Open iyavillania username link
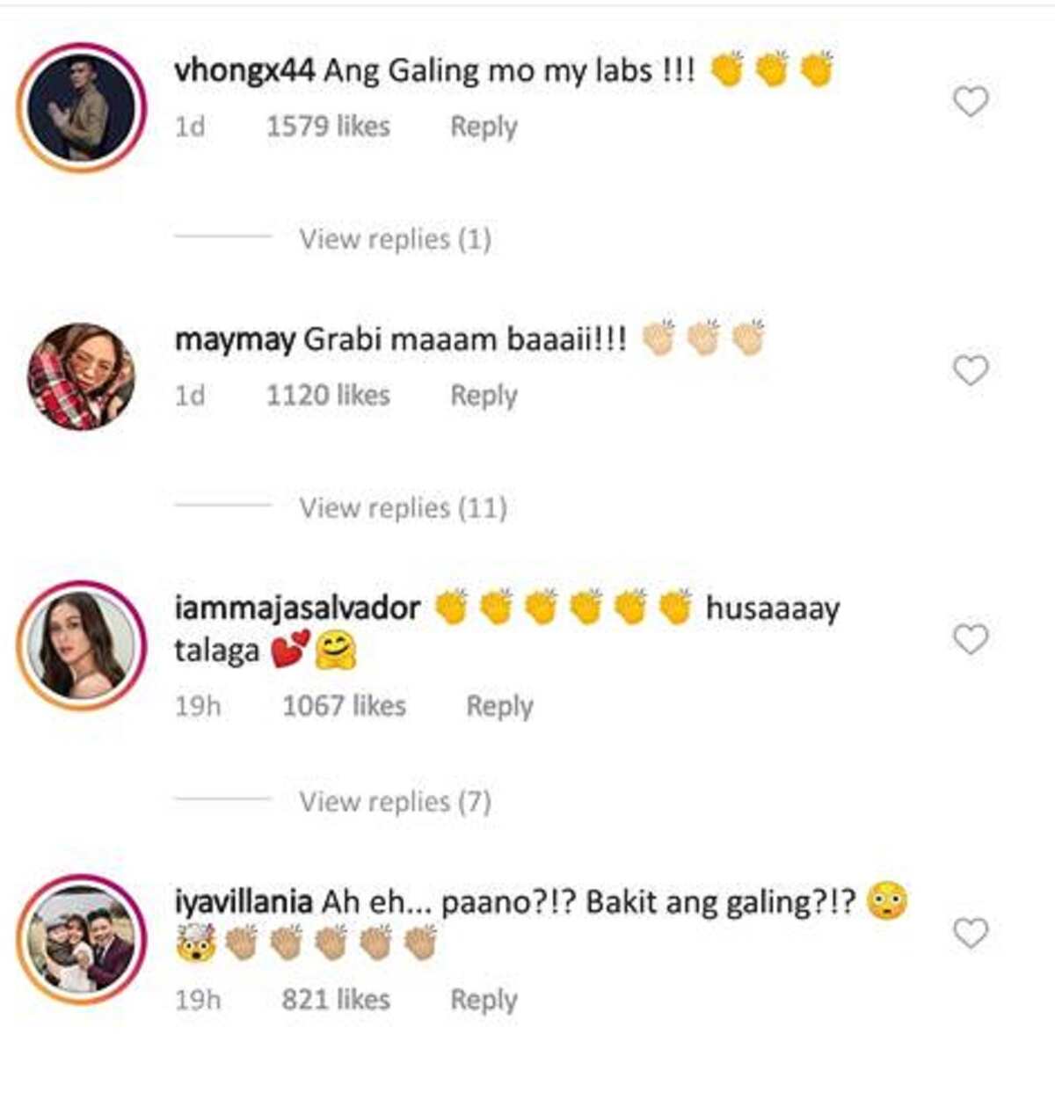1055x1107 pixels. pos(244,902)
